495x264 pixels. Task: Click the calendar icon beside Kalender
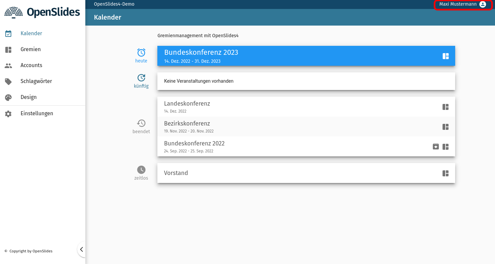(x=8, y=34)
